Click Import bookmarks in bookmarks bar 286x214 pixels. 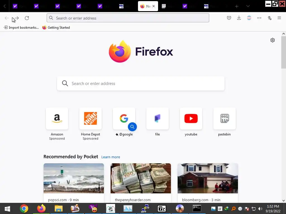click(21, 28)
